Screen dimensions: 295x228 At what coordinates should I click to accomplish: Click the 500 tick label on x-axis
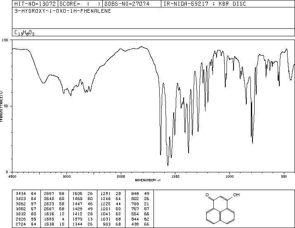(x=284, y=176)
